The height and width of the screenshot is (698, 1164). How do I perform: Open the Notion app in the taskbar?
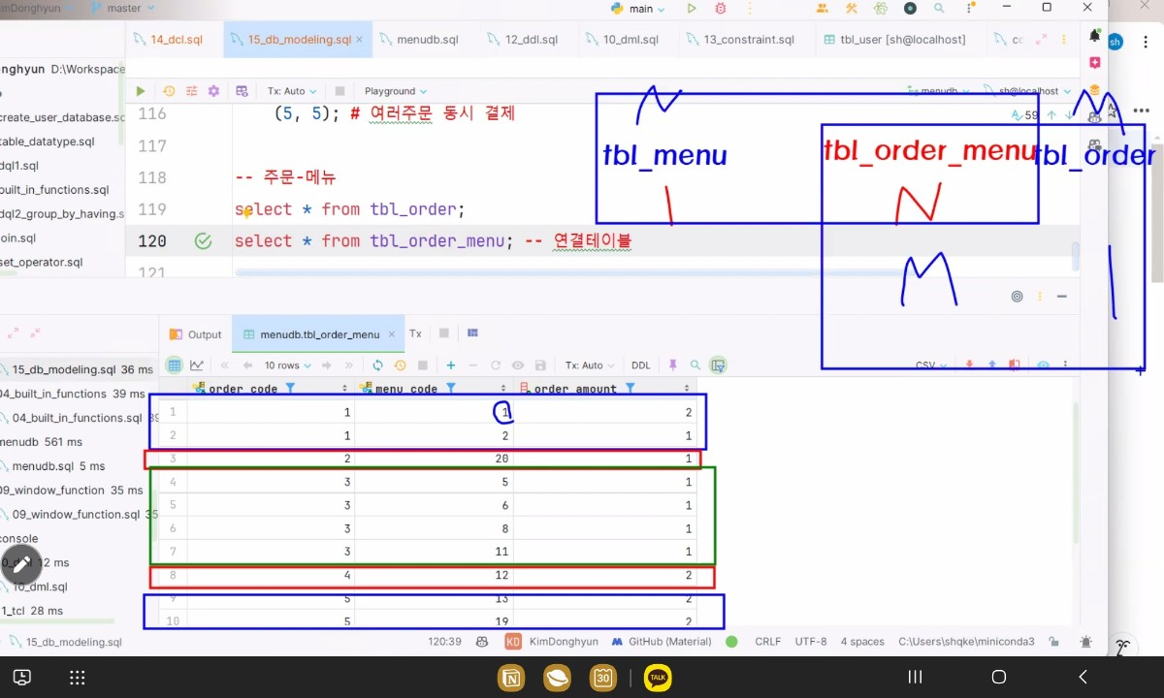[x=510, y=678]
